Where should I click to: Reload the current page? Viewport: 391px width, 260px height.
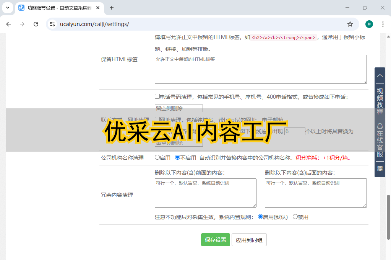pyautogui.click(x=36, y=24)
